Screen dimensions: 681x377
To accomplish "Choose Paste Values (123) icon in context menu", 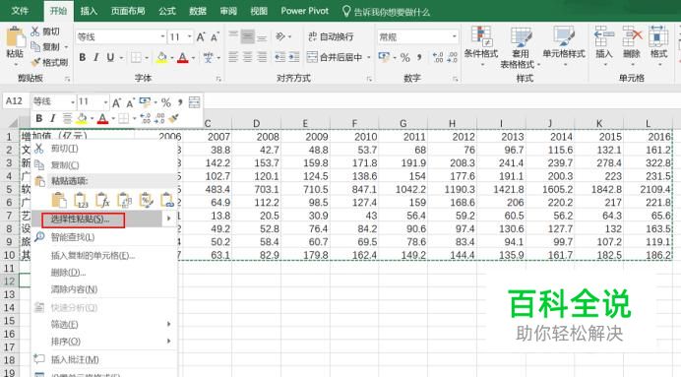I will (81, 200).
